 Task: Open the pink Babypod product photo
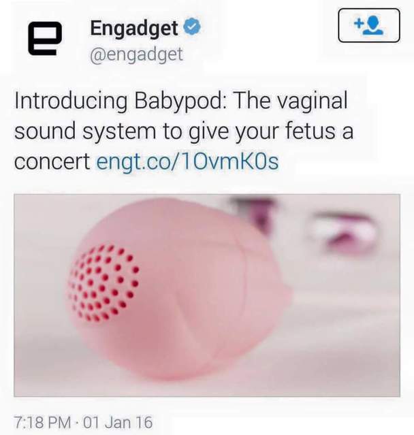tap(207, 295)
